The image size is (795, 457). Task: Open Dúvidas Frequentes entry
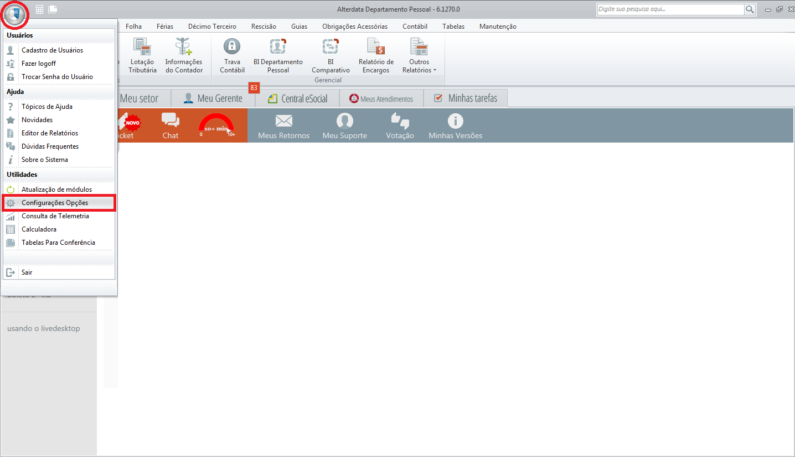(59, 146)
